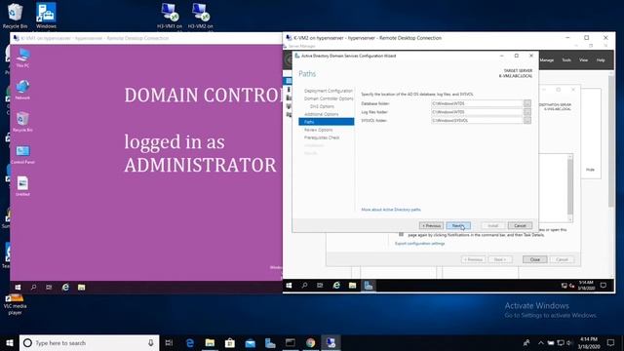Show hidden host system tray icons

tap(540, 342)
